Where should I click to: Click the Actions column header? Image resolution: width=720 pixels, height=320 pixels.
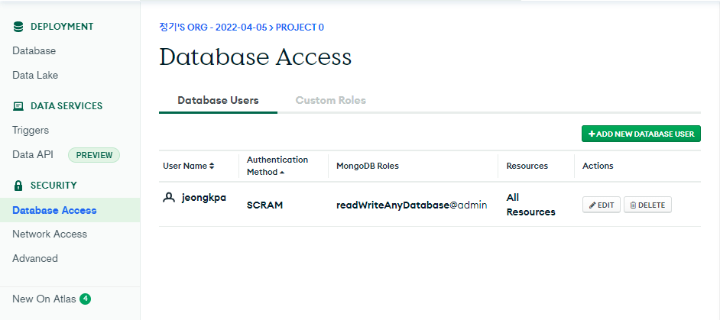coord(598,166)
